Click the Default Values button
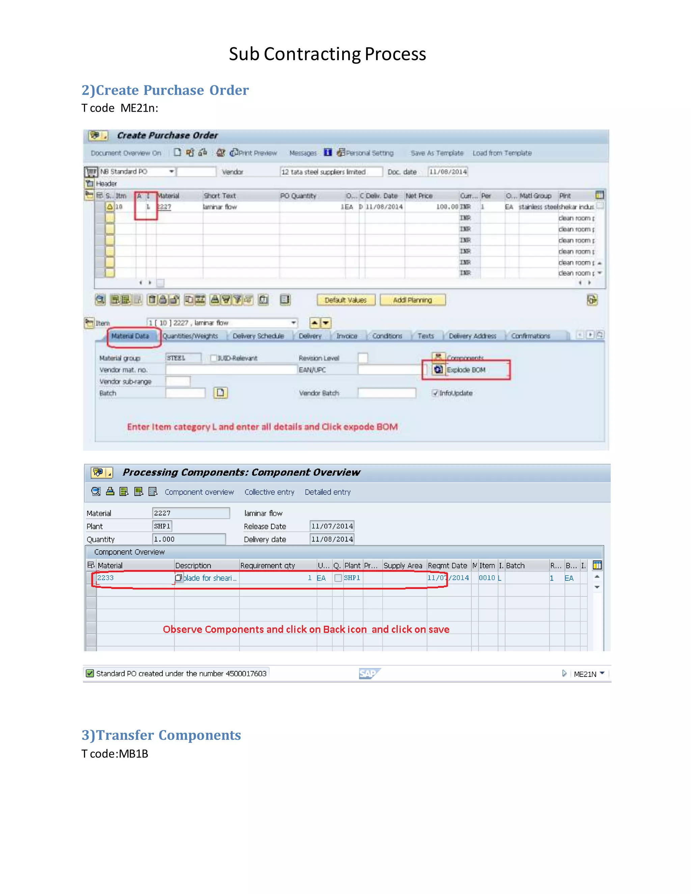691x894 pixels. coord(346,300)
